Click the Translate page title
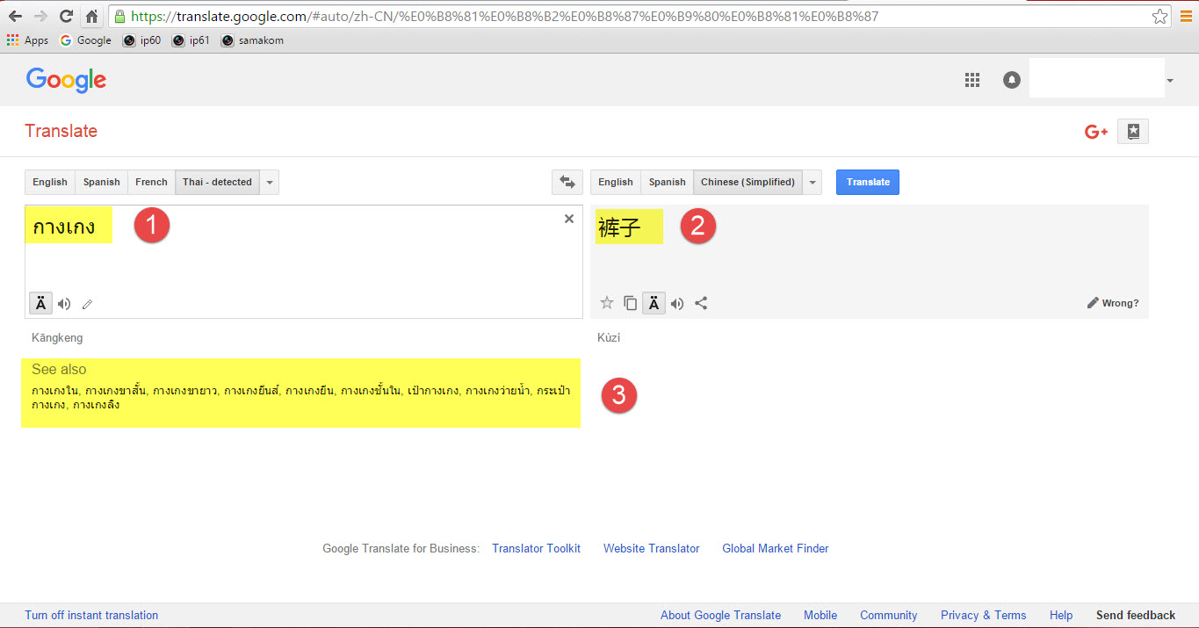 pos(61,131)
